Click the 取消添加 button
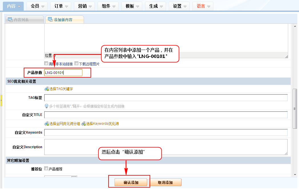Image resolution: width=299 pixels, height=189 pixels. 165,182
